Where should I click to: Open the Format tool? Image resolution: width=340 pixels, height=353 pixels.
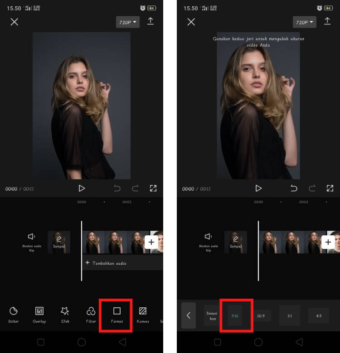tap(117, 315)
